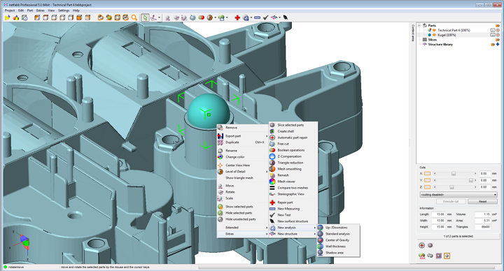
Task: Select the zoom magnifier tool in toolbar
Action: (134, 17)
